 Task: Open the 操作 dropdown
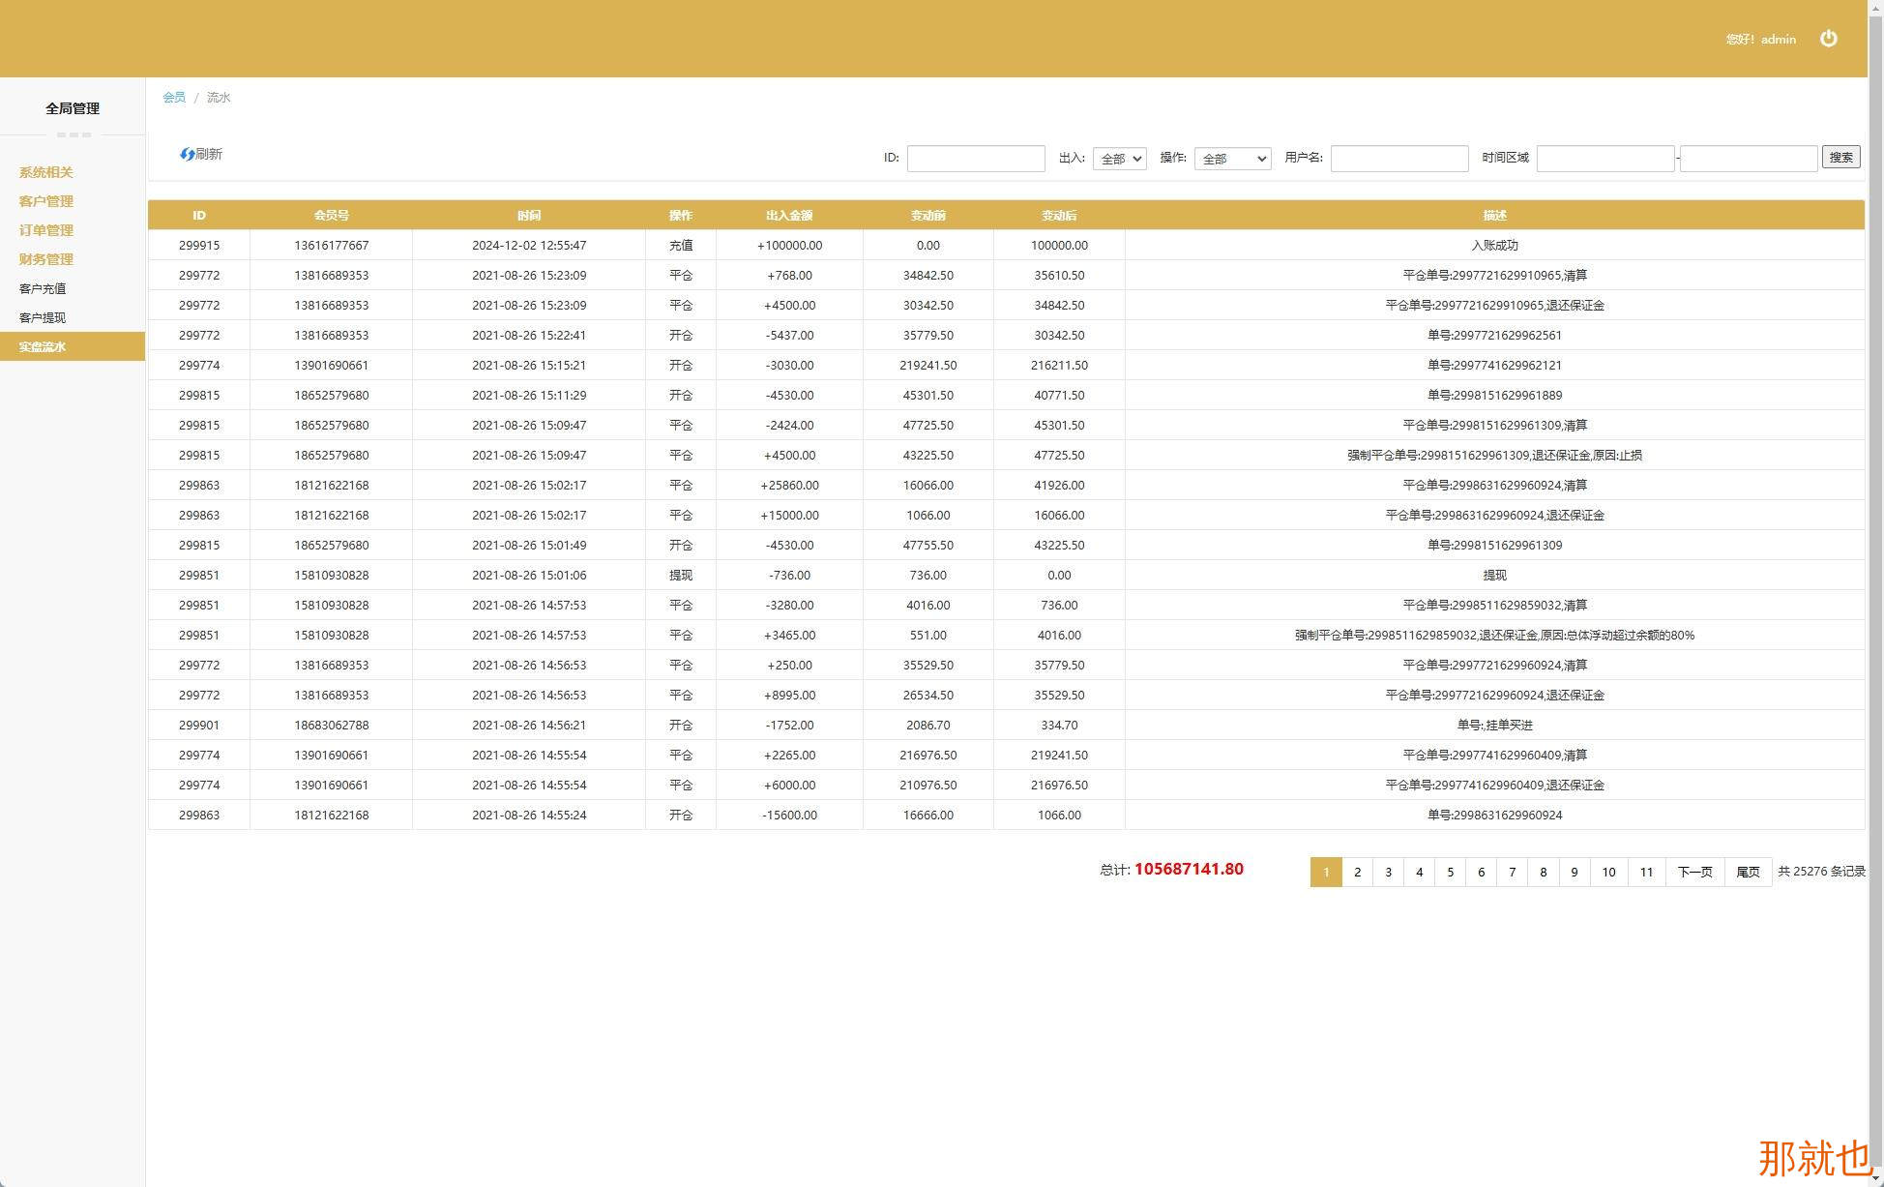pos(1232,159)
